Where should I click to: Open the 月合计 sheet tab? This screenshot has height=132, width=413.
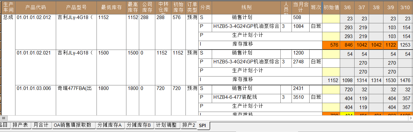point(41,125)
